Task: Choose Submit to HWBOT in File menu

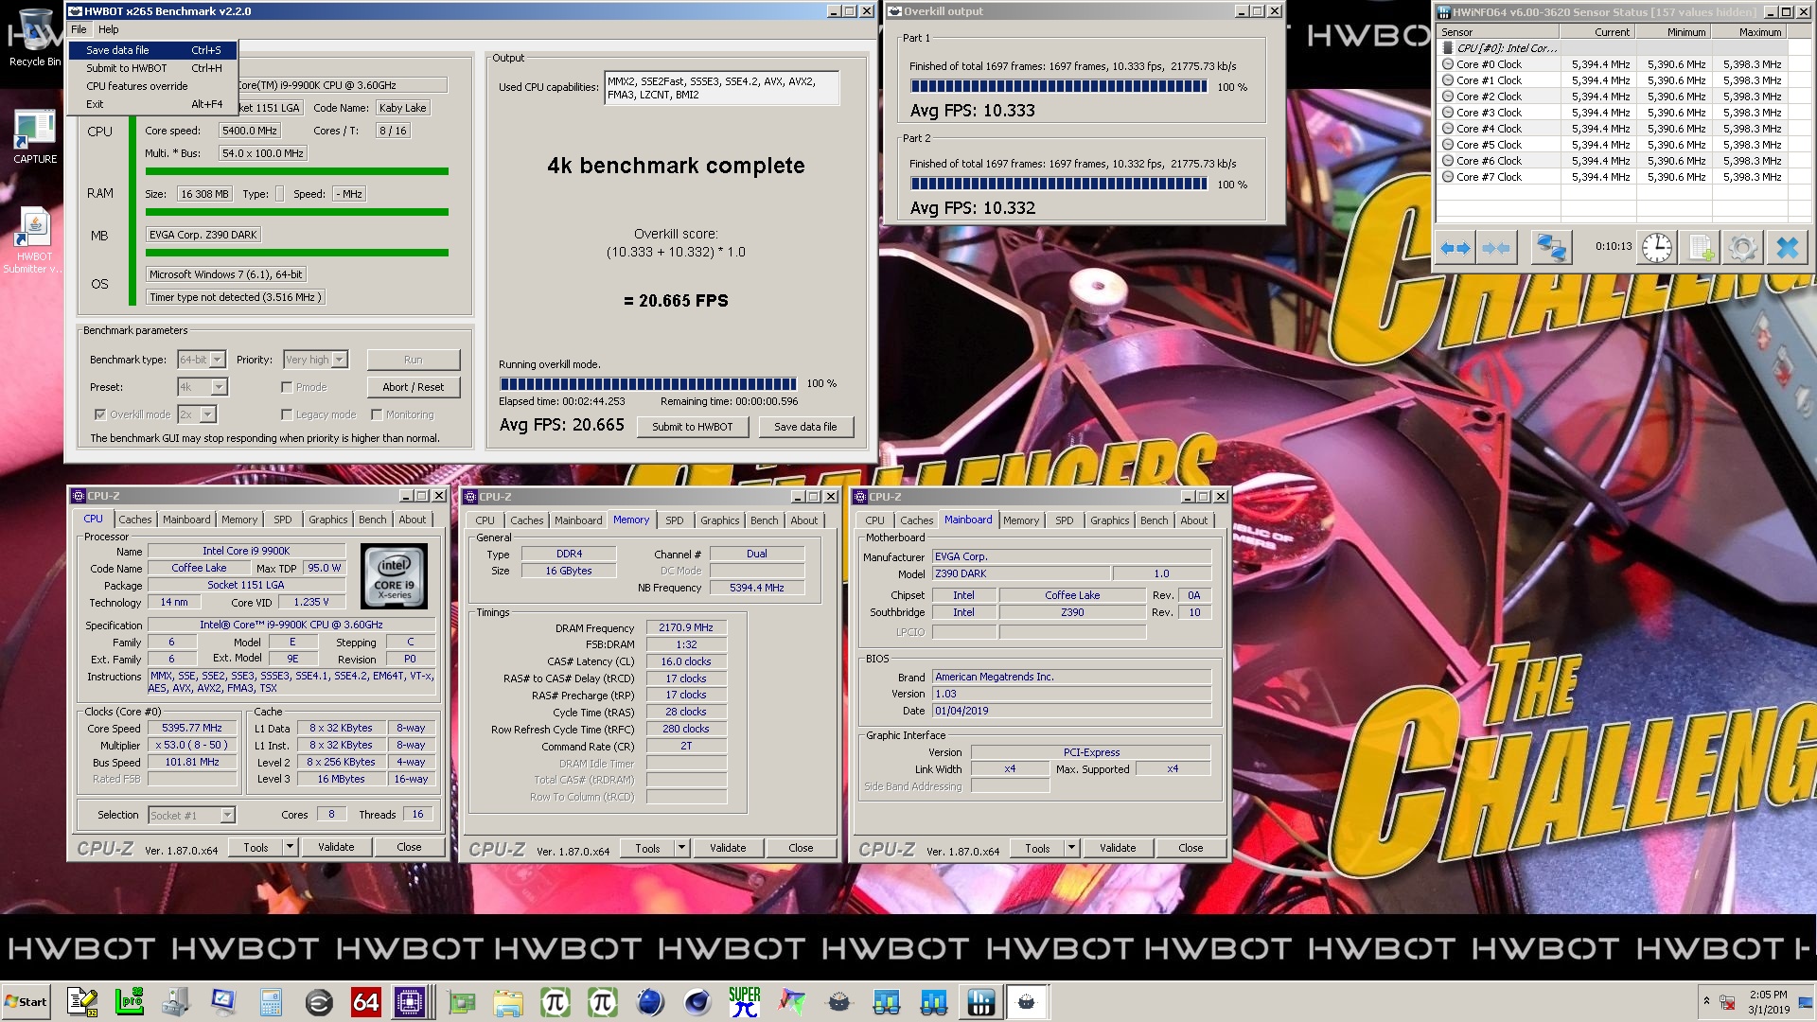Action: click(152, 68)
